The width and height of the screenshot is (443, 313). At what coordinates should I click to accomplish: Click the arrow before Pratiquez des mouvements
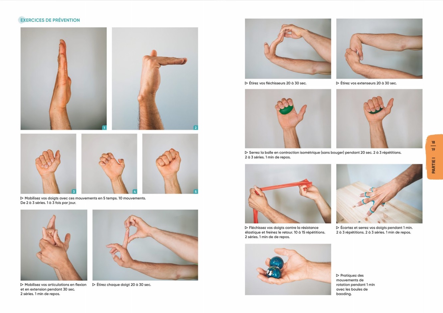tap(338, 275)
